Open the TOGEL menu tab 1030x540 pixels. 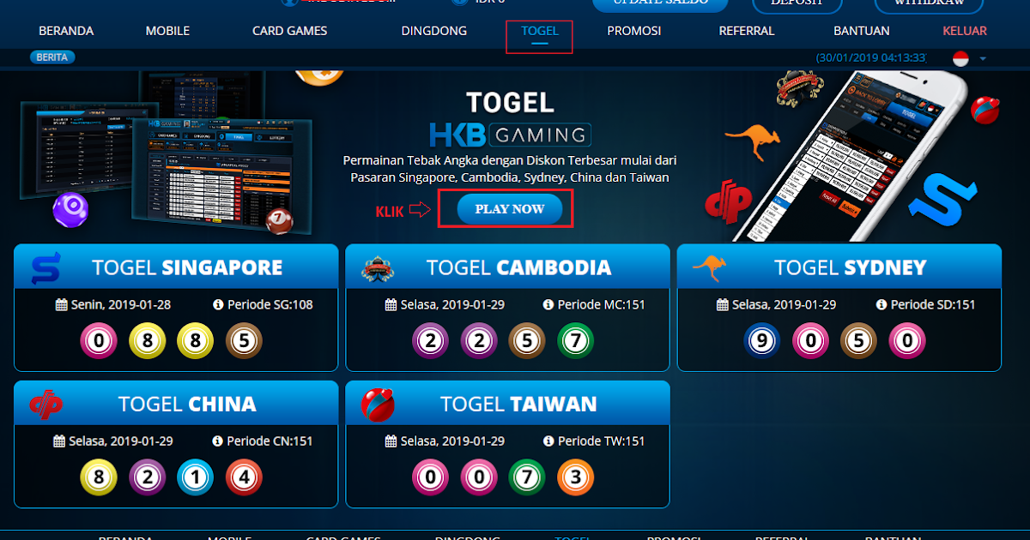coord(539,31)
